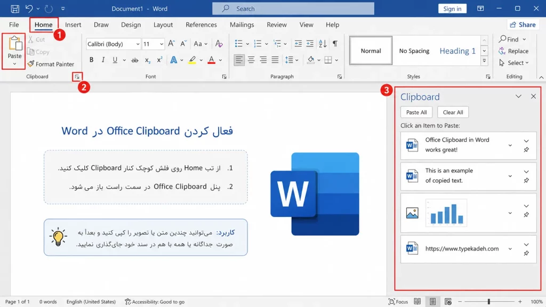This screenshot has height=307, width=546.
Task: Toggle Underline formatting
Action: (115, 60)
